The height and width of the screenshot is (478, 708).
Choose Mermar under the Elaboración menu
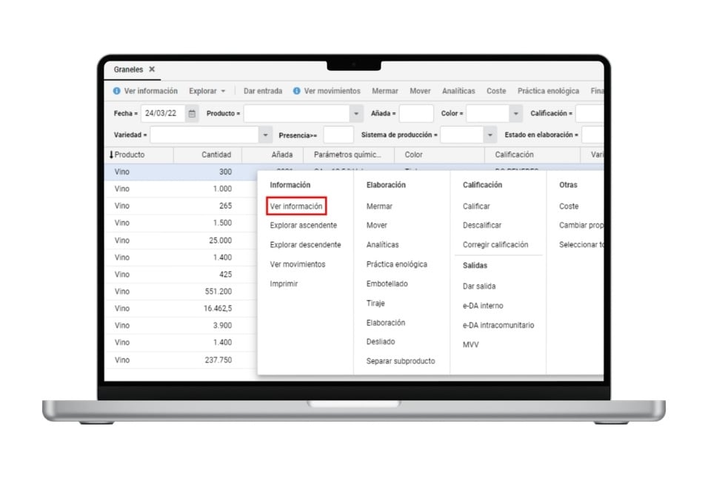coord(380,206)
